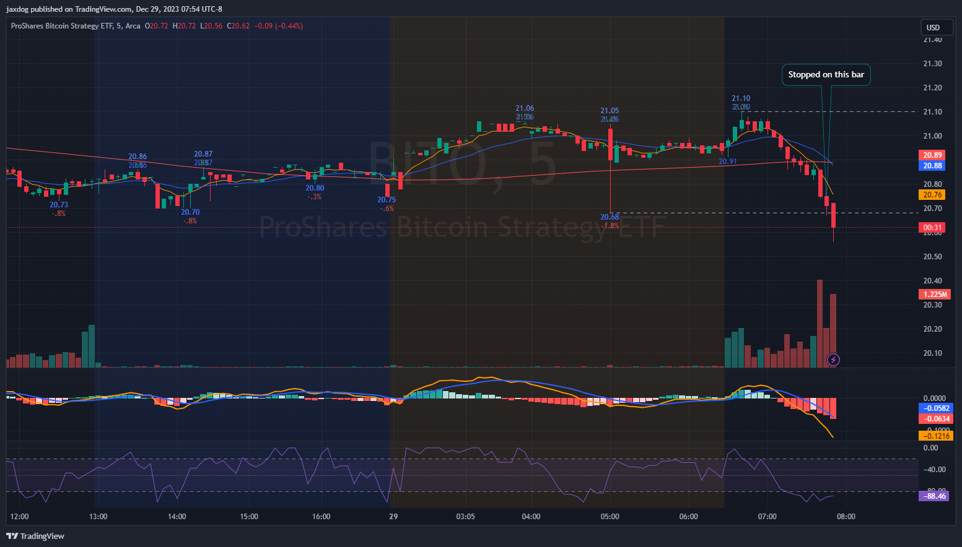Image resolution: width=962 pixels, height=547 pixels.
Task: Open the USD currency selector
Action: pos(937,27)
